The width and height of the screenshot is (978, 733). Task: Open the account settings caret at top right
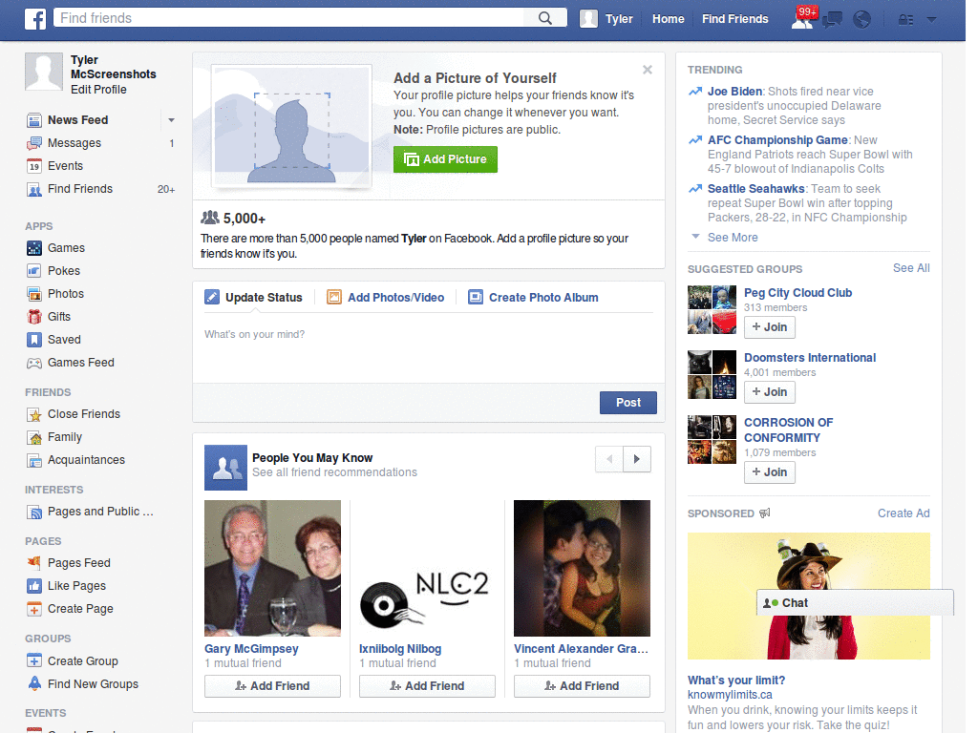tap(930, 18)
